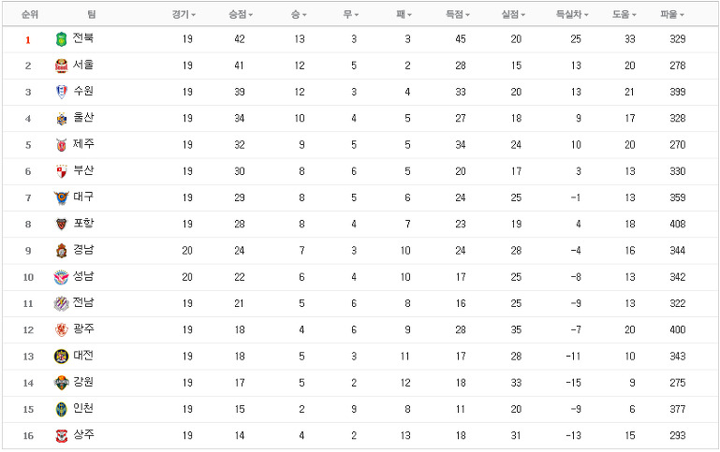The image size is (720, 452).
Task: Click the 상주 team emblem icon
Action: 61,436
